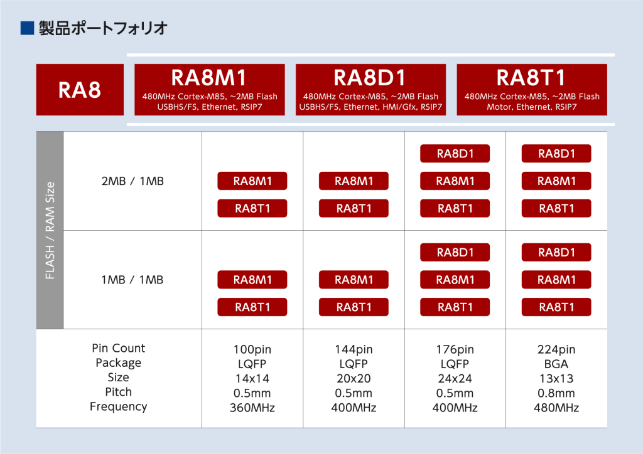Image resolution: width=643 pixels, height=454 pixels.
Task: Click '400MHz' frequency under 176pin column
Action: pyautogui.click(x=455, y=408)
